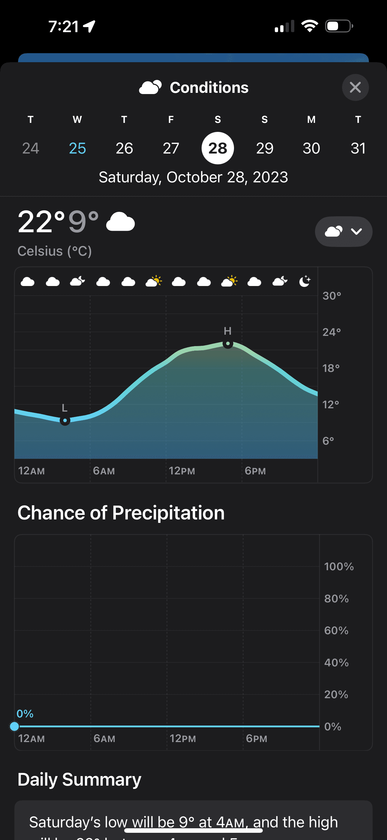Close the Conditions sheet

click(355, 87)
